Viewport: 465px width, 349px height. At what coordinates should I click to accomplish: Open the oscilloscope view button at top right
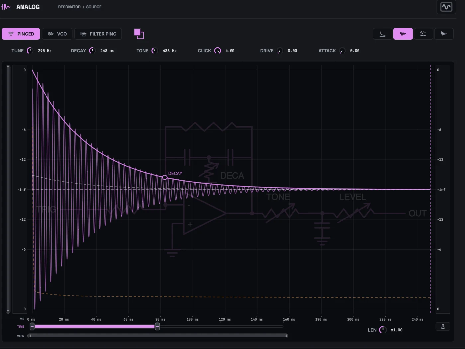[446, 7]
